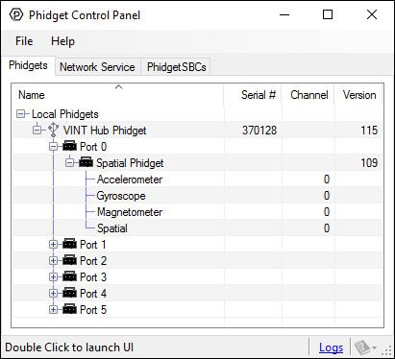Screen dimensions: 395x359
Task: Open the File menu
Action: pyautogui.click(x=24, y=41)
